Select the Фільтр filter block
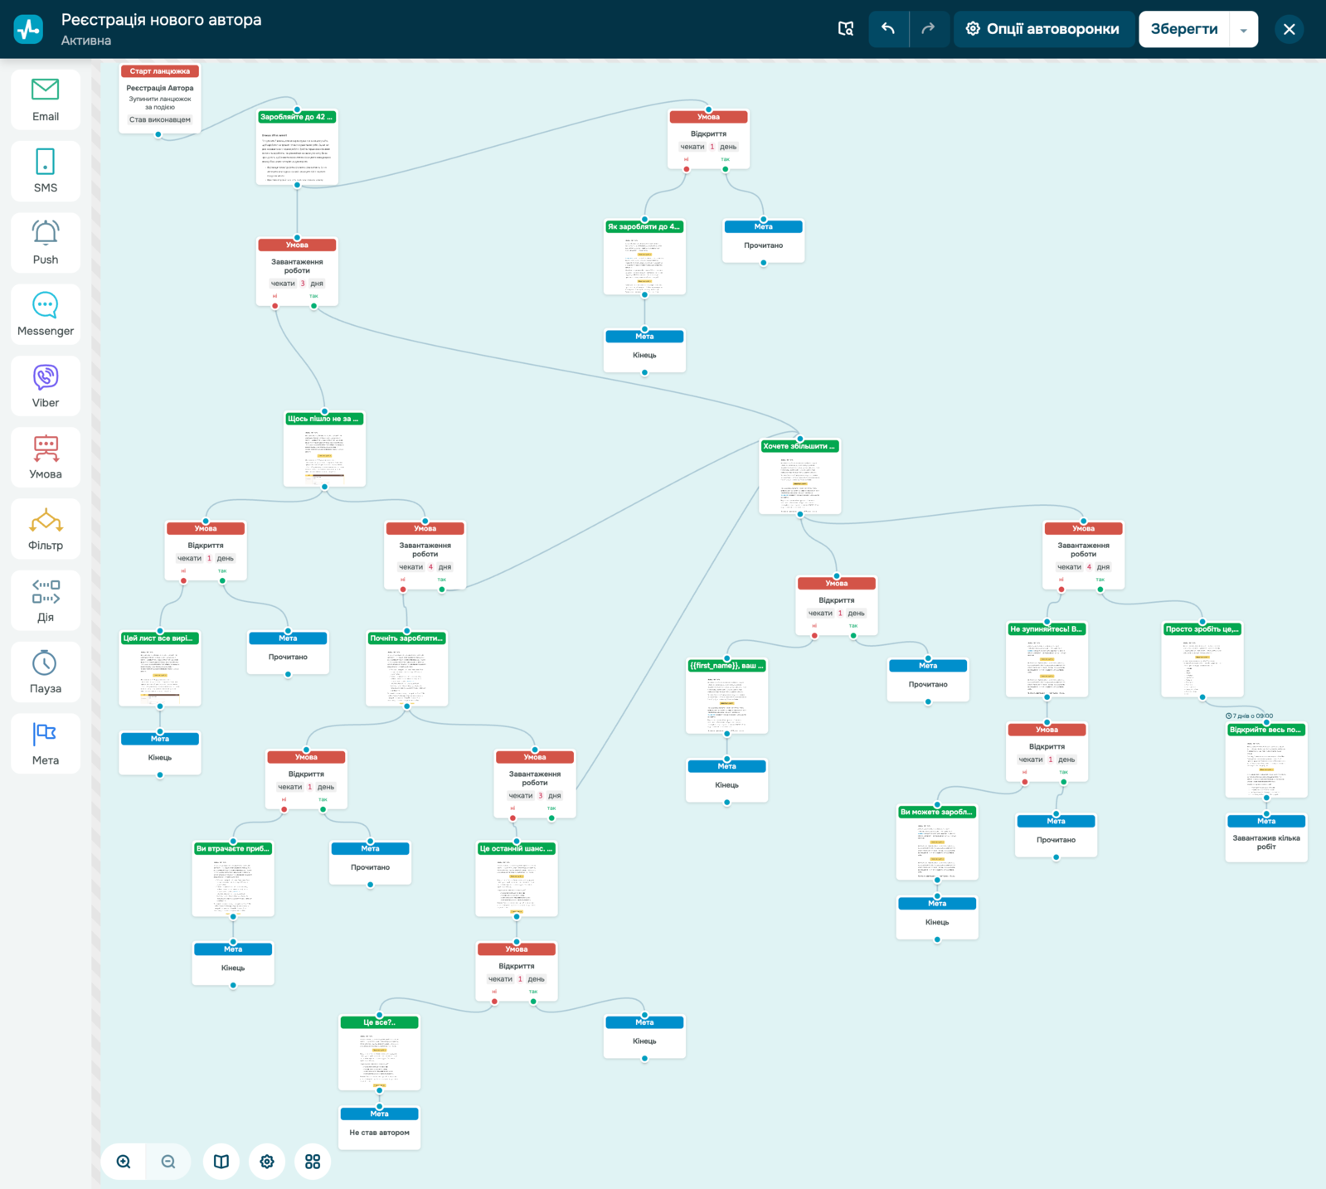 (46, 528)
